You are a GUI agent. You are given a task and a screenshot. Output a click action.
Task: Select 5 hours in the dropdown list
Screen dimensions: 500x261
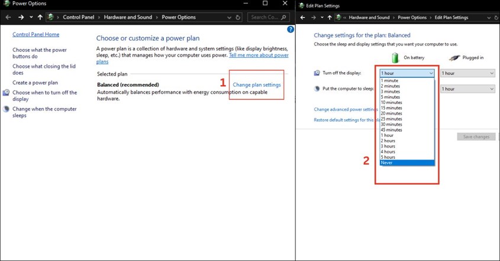coord(407,157)
